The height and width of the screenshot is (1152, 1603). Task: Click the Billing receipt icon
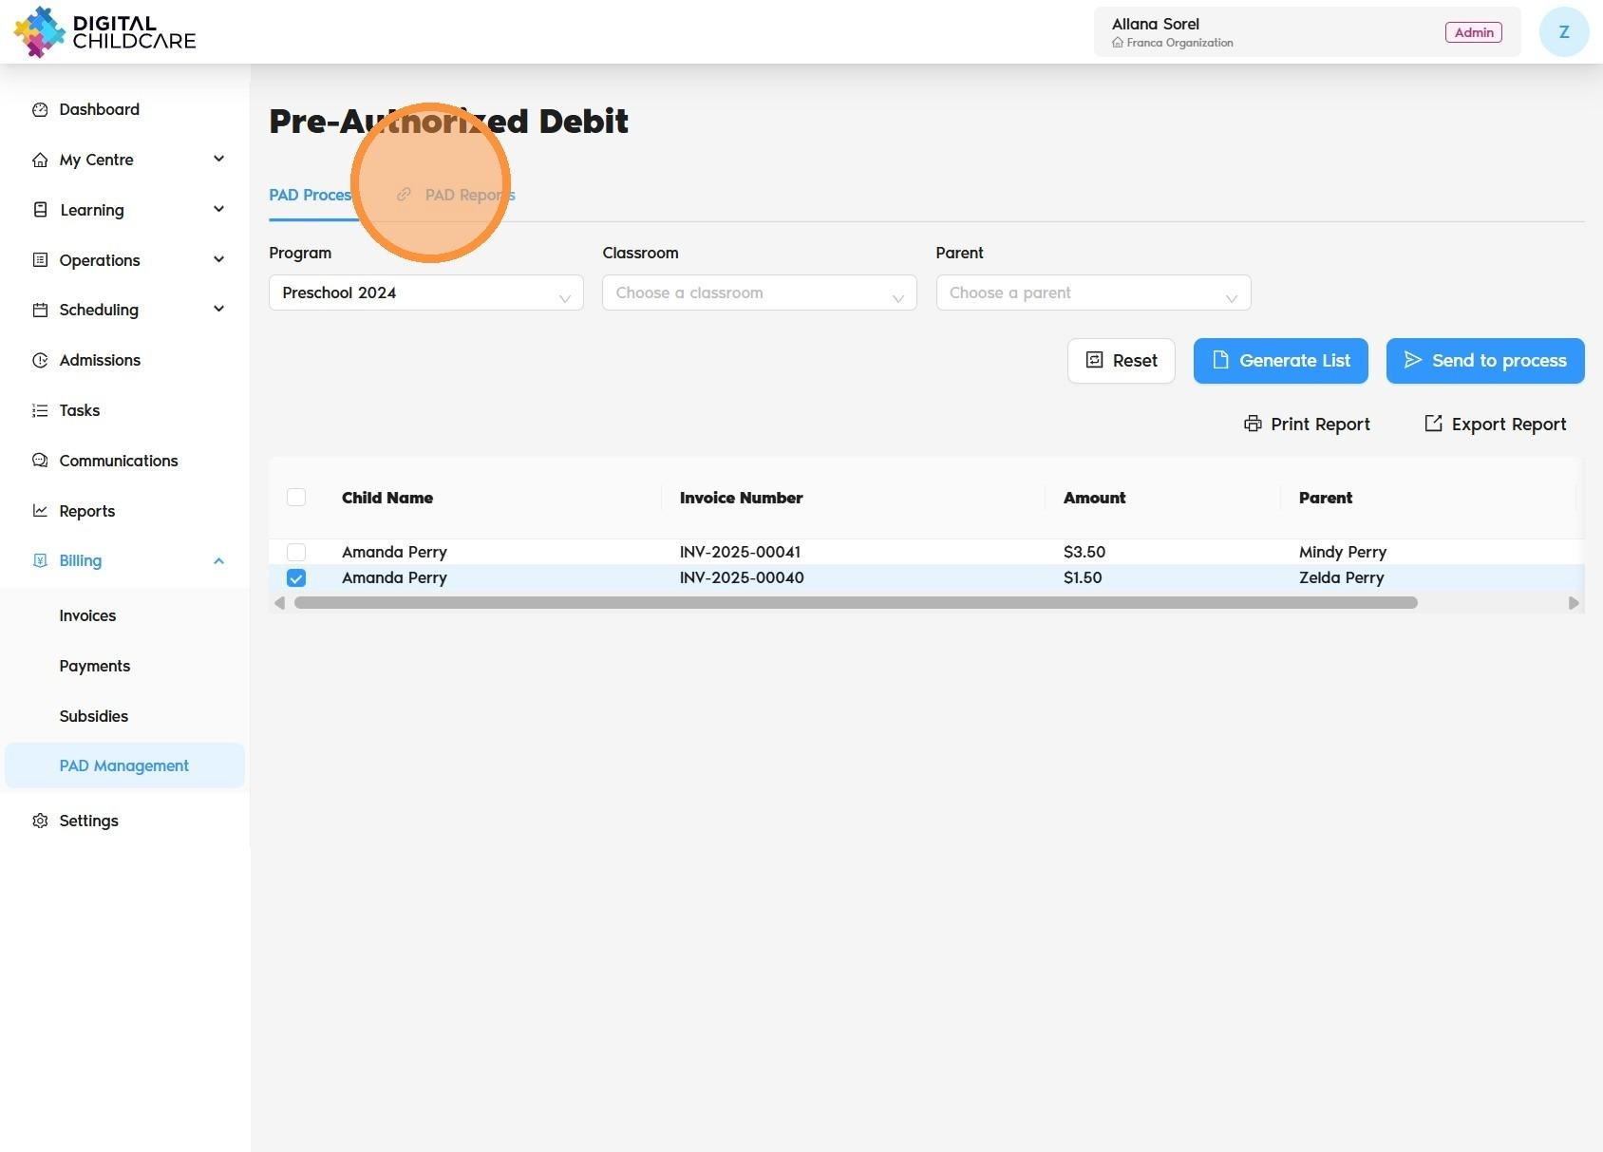(x=40, y=560)
